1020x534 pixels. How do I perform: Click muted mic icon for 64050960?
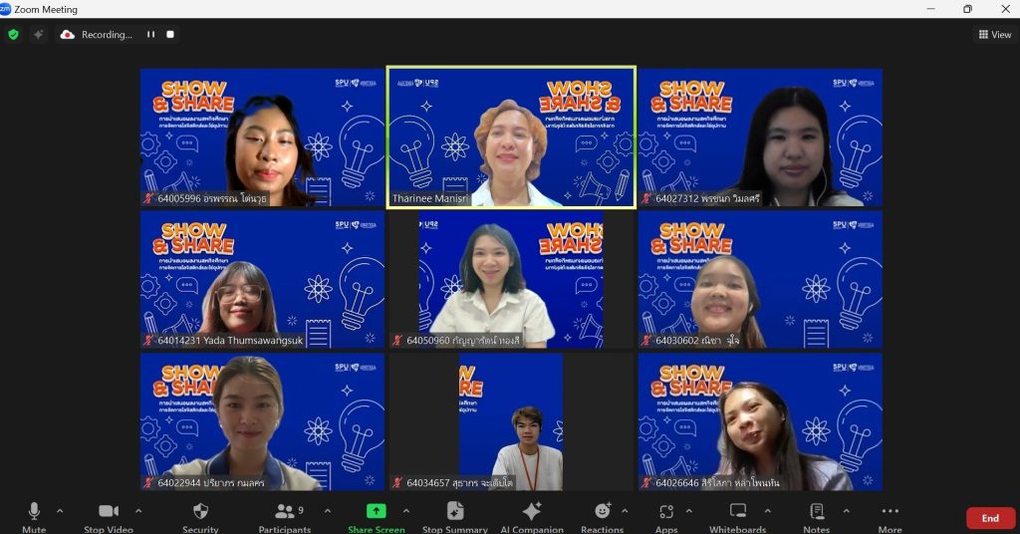coord(396,340)
